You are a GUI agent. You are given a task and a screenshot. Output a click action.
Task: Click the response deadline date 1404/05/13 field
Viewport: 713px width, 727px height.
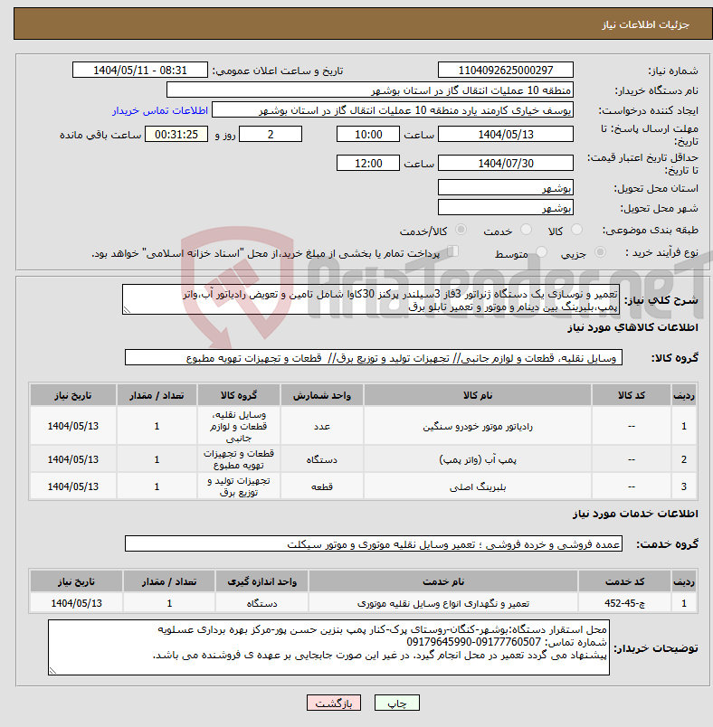tap(506, 135)
